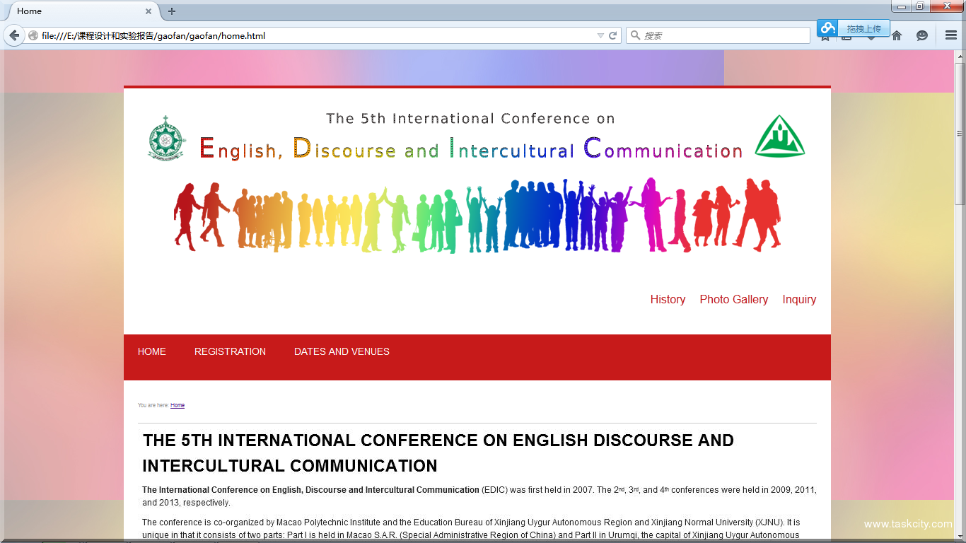Viewport: 966px width, 543px height.
Task: Click the globe site identity icon
Action: [x=33, y=35]
